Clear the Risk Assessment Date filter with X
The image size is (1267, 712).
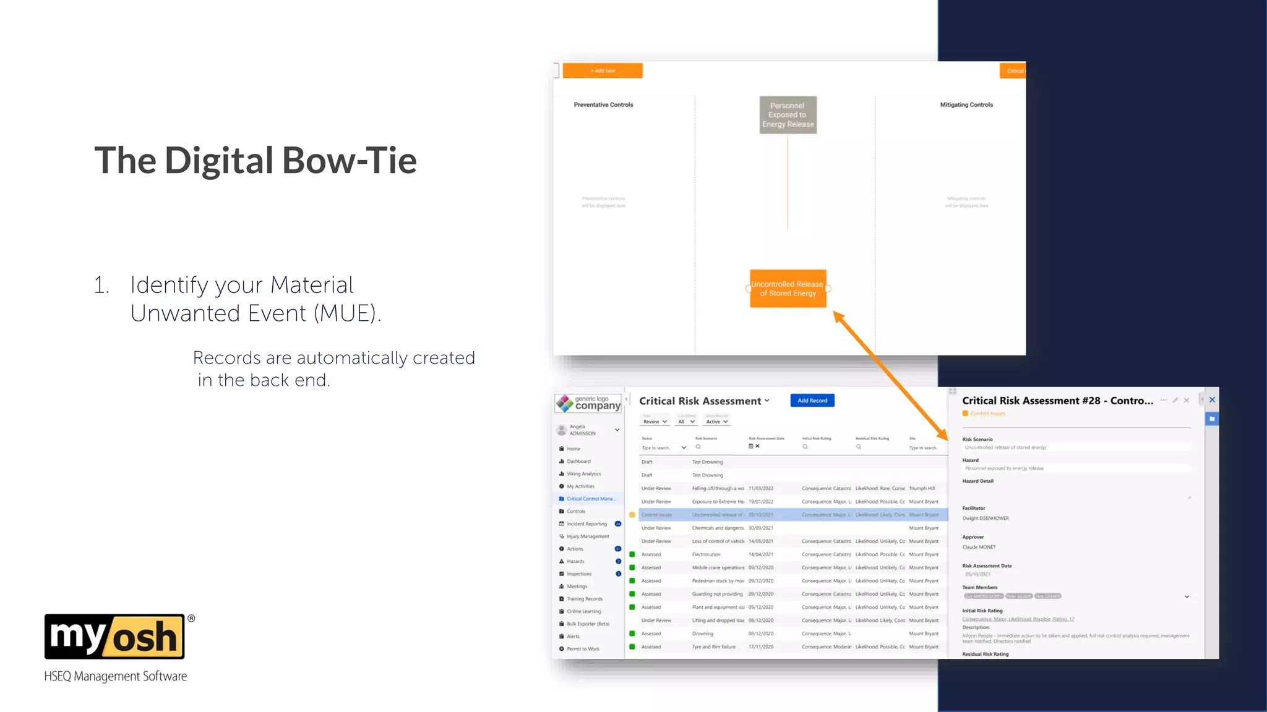pos(757,446)
